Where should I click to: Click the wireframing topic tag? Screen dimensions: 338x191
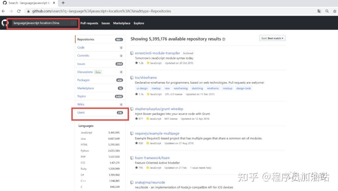(181, 88)
